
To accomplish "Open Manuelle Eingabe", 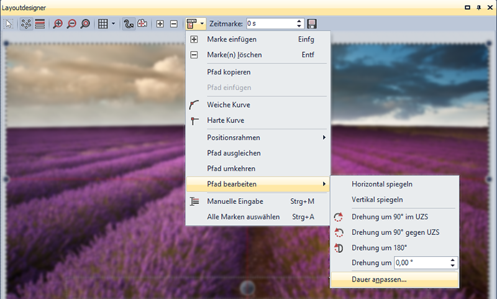I will pos(258,201).
